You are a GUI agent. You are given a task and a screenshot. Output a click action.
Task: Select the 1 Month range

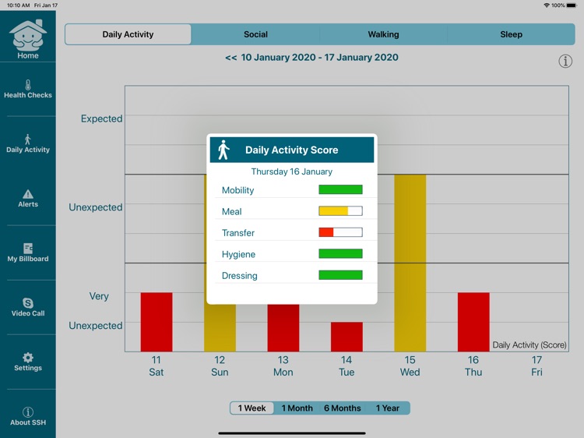pyautogui.click(x=297, y=408)
